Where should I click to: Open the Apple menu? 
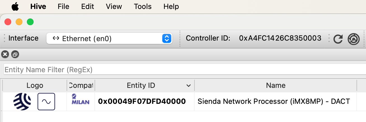[x=15, y=6]
